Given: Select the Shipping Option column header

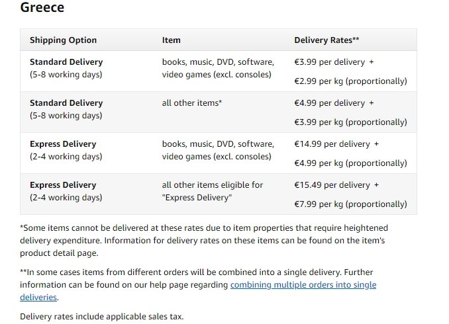Looking at the screenshot, I should [63, 40].
